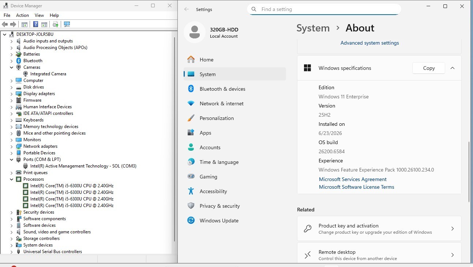Expand Universal Serial Bus controllers
The width and height of the screenshot is (473, 267).
point(12,252)
